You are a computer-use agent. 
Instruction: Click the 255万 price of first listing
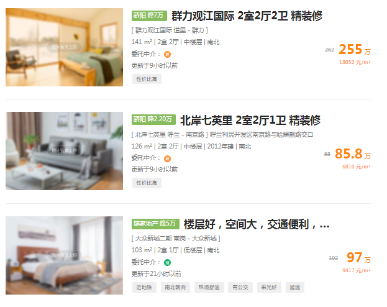[355, 49]
